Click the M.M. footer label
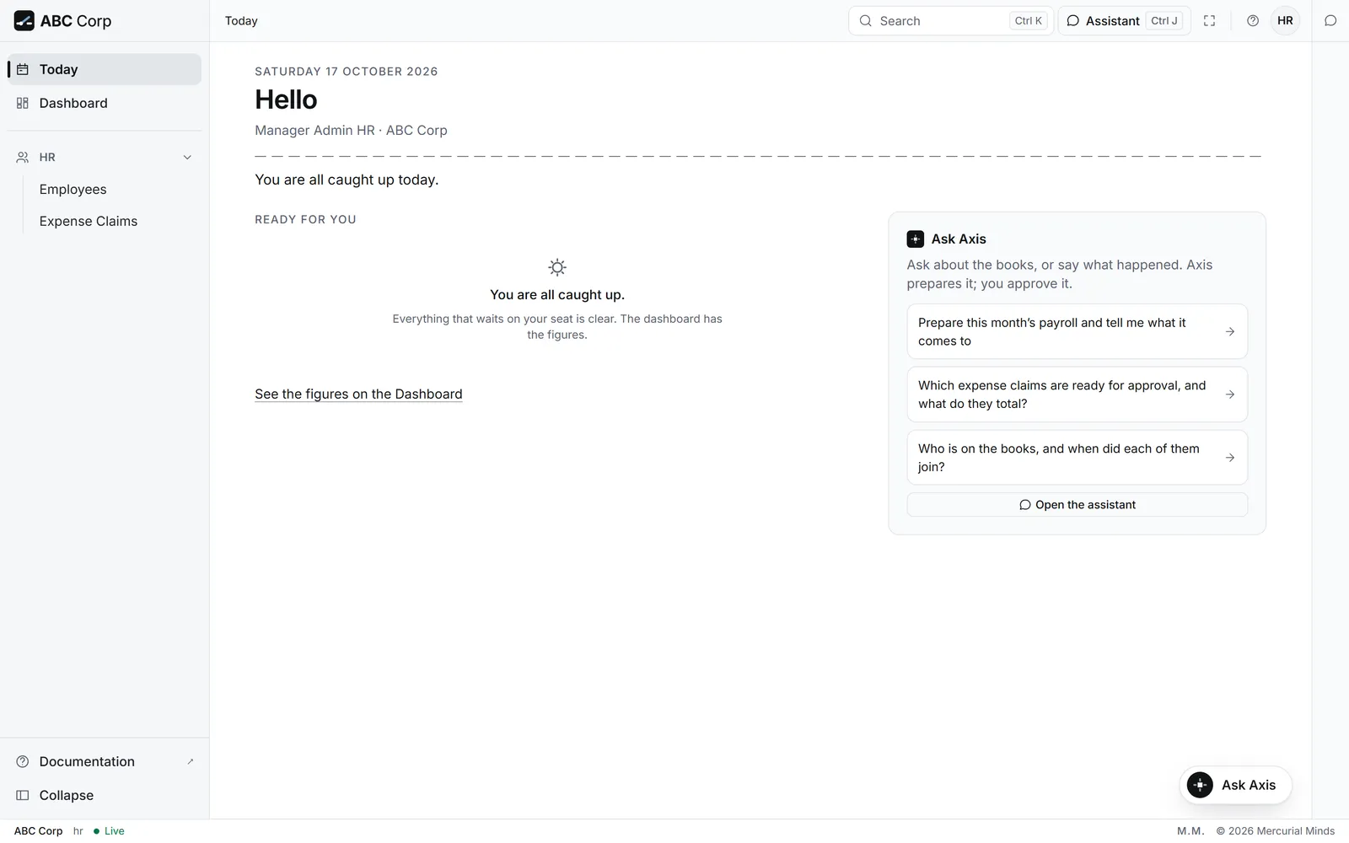The width and height of the screenshot is (1349, 843). tap(1190, 831)
